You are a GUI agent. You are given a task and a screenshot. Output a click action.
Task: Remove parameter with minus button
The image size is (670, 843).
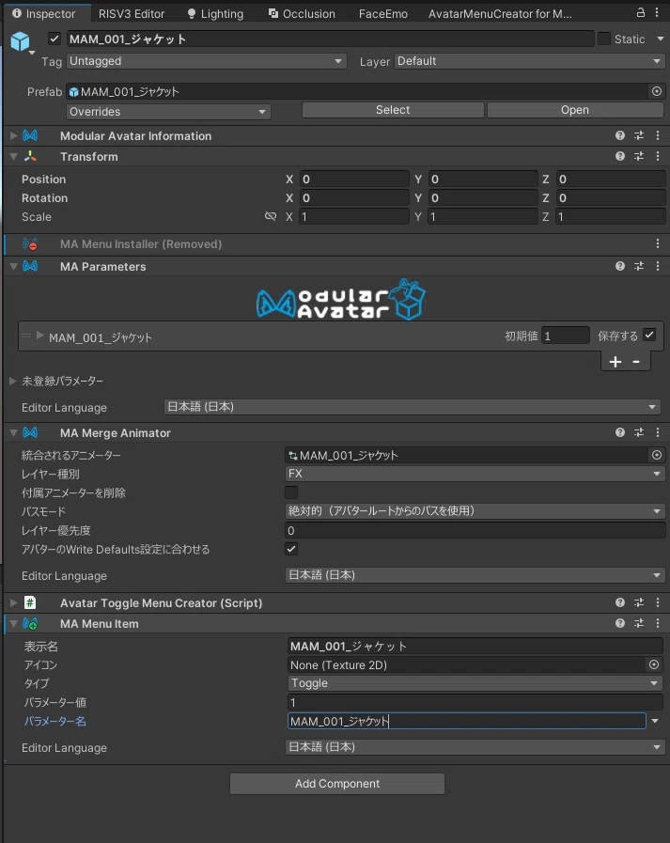(636, 362)
